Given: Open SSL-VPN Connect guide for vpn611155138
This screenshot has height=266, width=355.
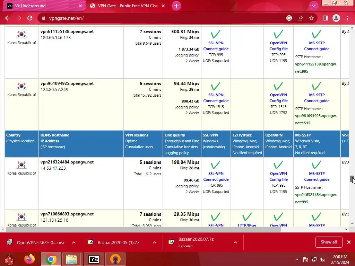Looking at the screenshot, I should 216,49.
